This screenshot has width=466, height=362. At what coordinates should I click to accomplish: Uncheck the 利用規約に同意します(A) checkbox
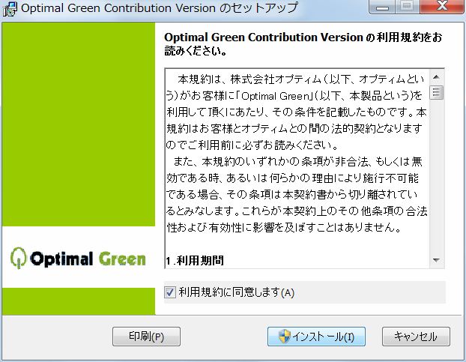tap(170, 292)
